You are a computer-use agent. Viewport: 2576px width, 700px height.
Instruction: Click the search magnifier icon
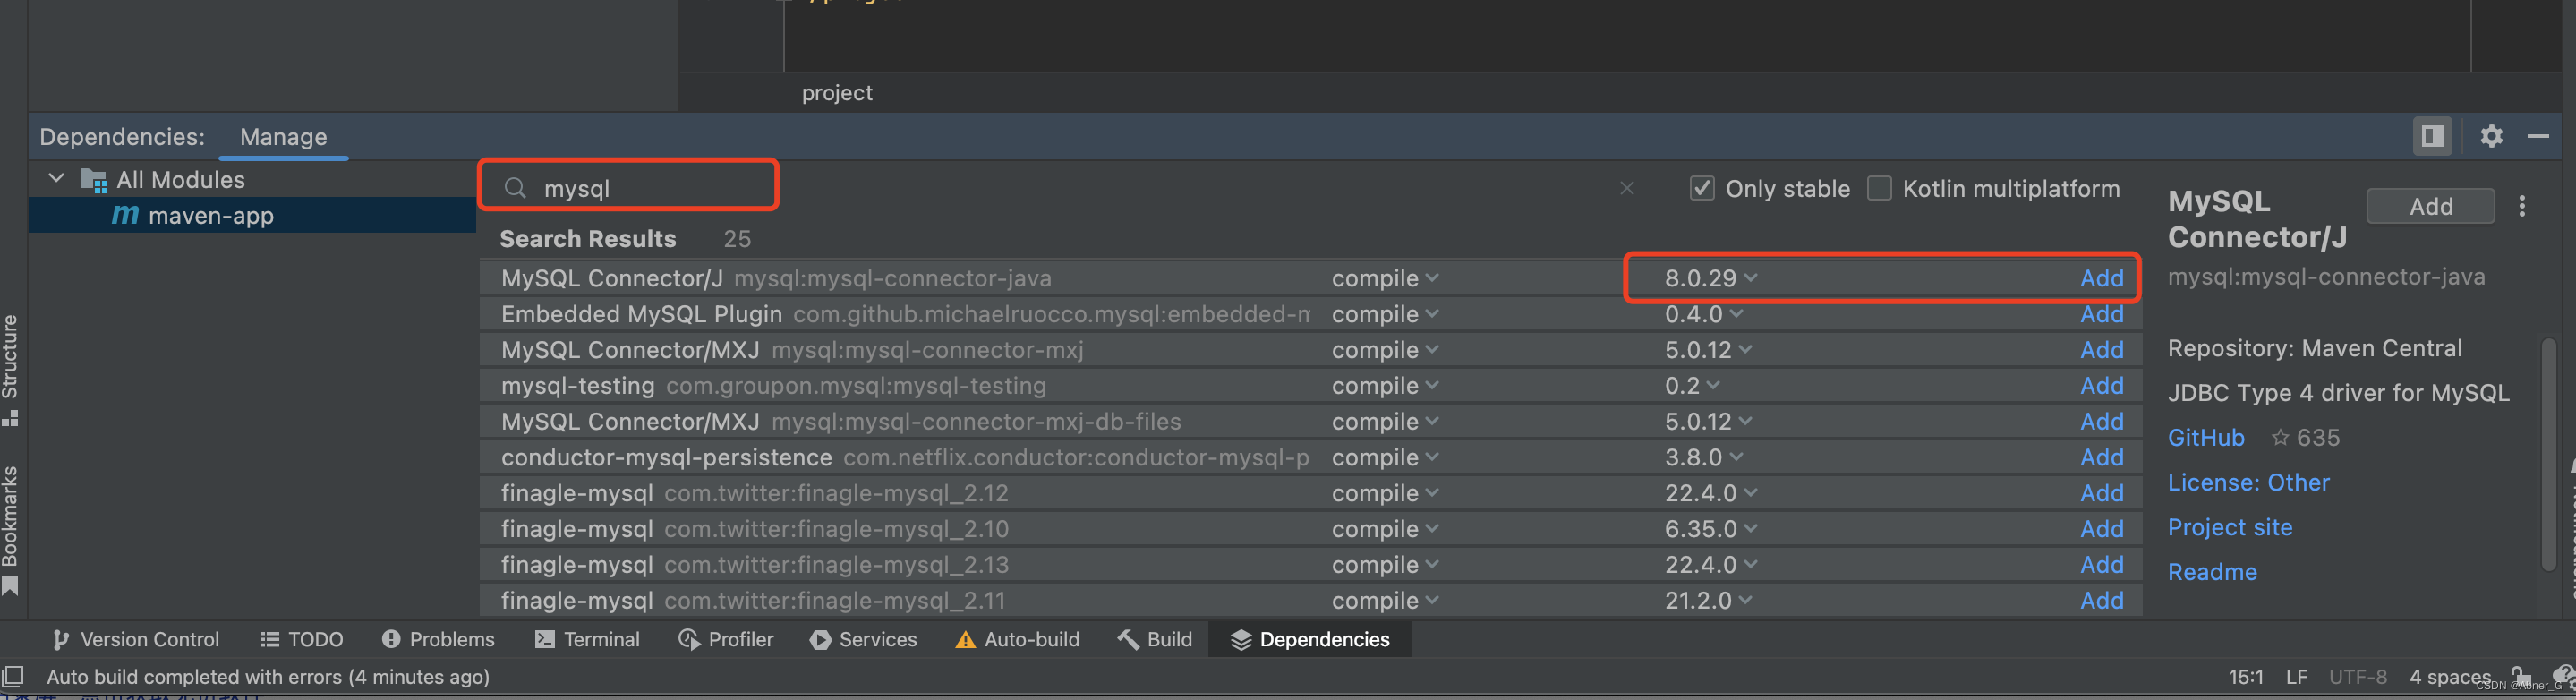(515, 188)
